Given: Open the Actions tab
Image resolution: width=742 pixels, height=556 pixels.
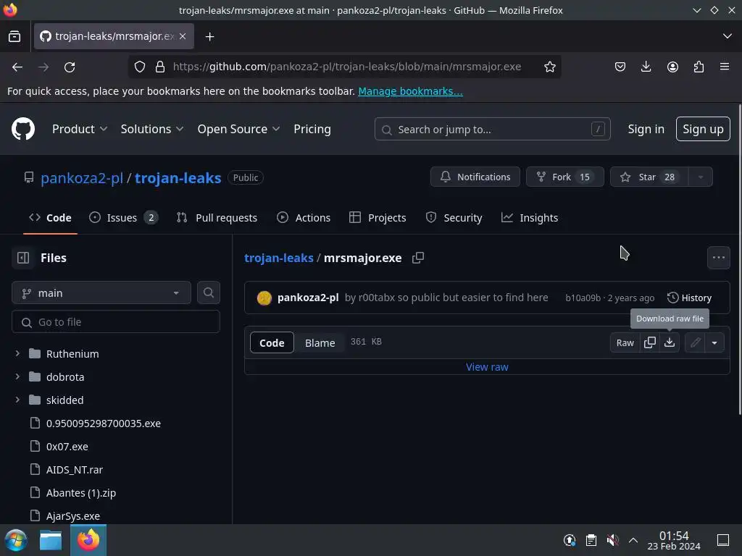Looking at the screenshot, I should tap(304, 217).
